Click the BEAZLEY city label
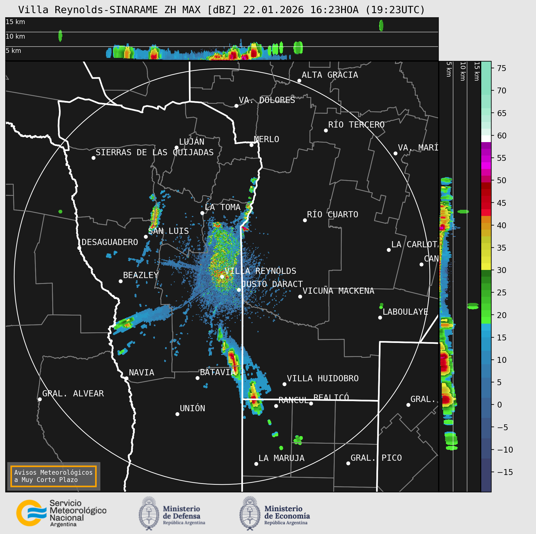The height and width of the screenshot is (534, 536). (x=141, y=275)
